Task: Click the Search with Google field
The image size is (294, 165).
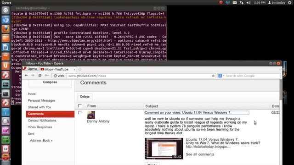Action: coord(252,76)
